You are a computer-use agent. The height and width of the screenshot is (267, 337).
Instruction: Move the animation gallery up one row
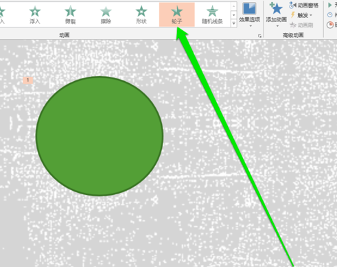tap(234, 7)
